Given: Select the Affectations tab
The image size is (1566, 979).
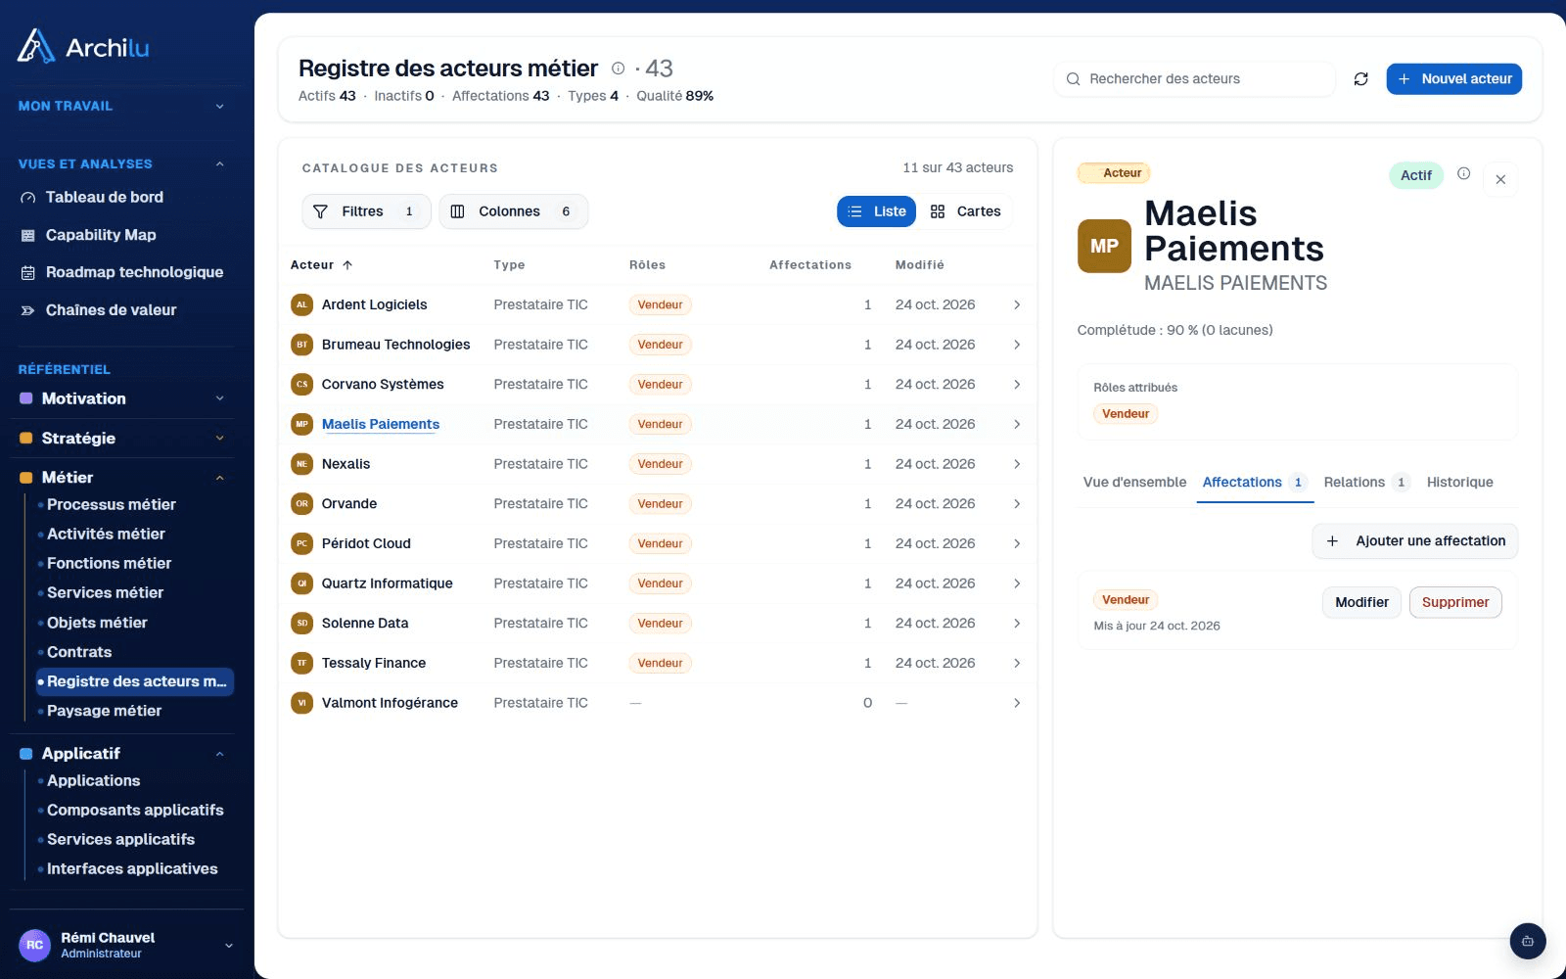Looking at the screenshot, I should click(1255, 482).
